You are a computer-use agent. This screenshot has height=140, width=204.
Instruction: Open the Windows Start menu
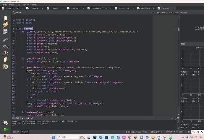(x=54, y=137)
